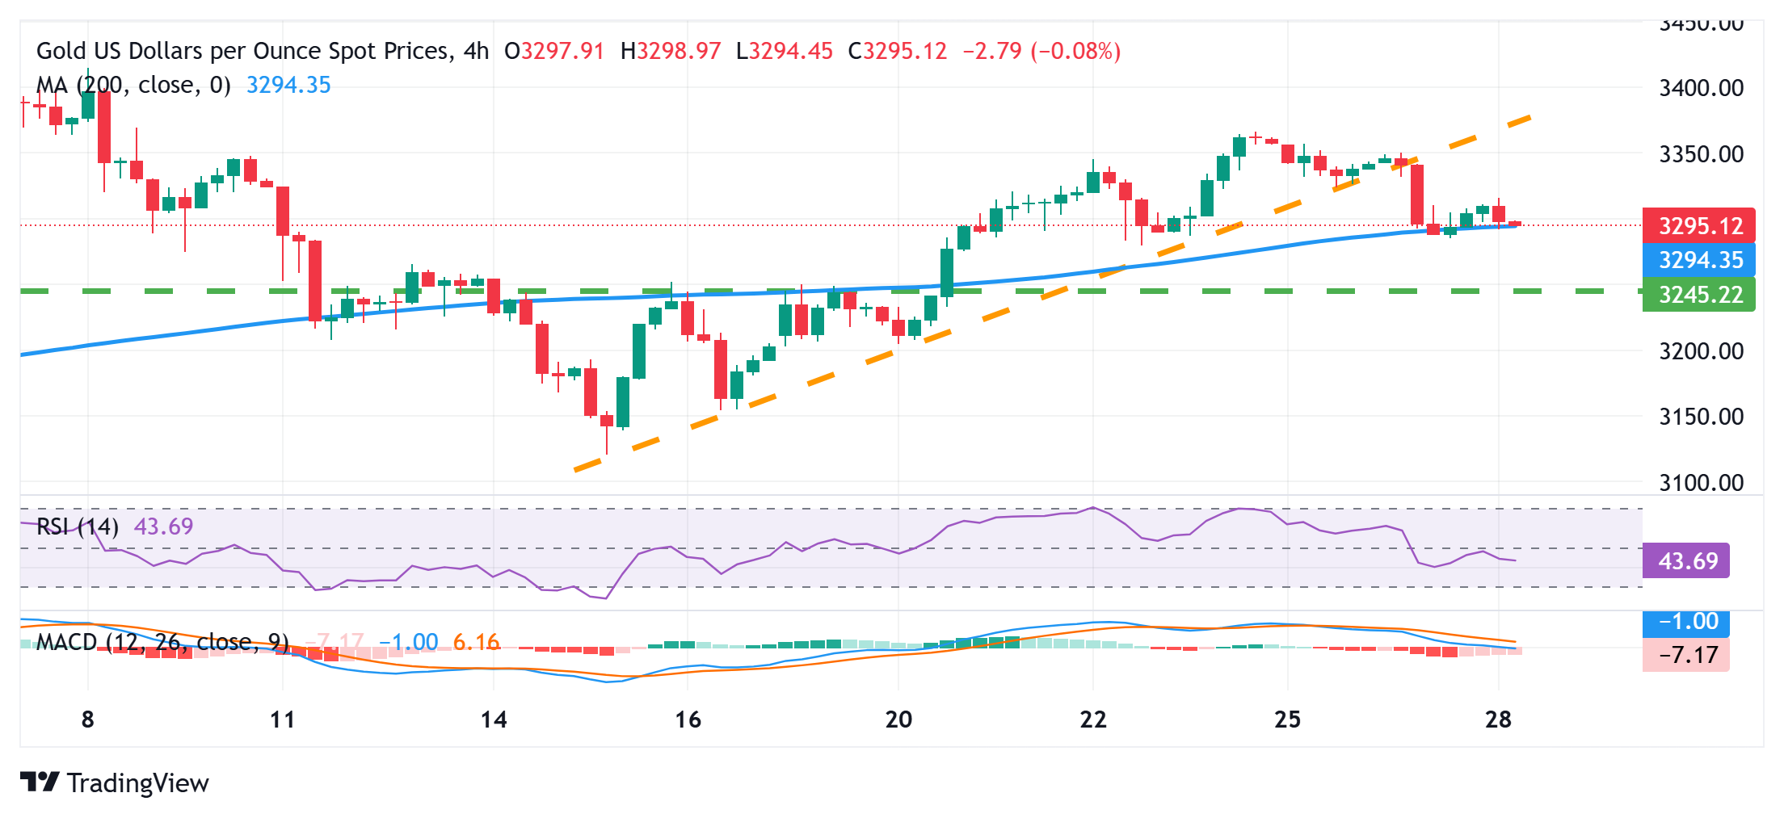This screenshot has width=1784, height=818.
Task: Click the blue 3294.35 moving average tag
Action: (x=1698, y=260)
